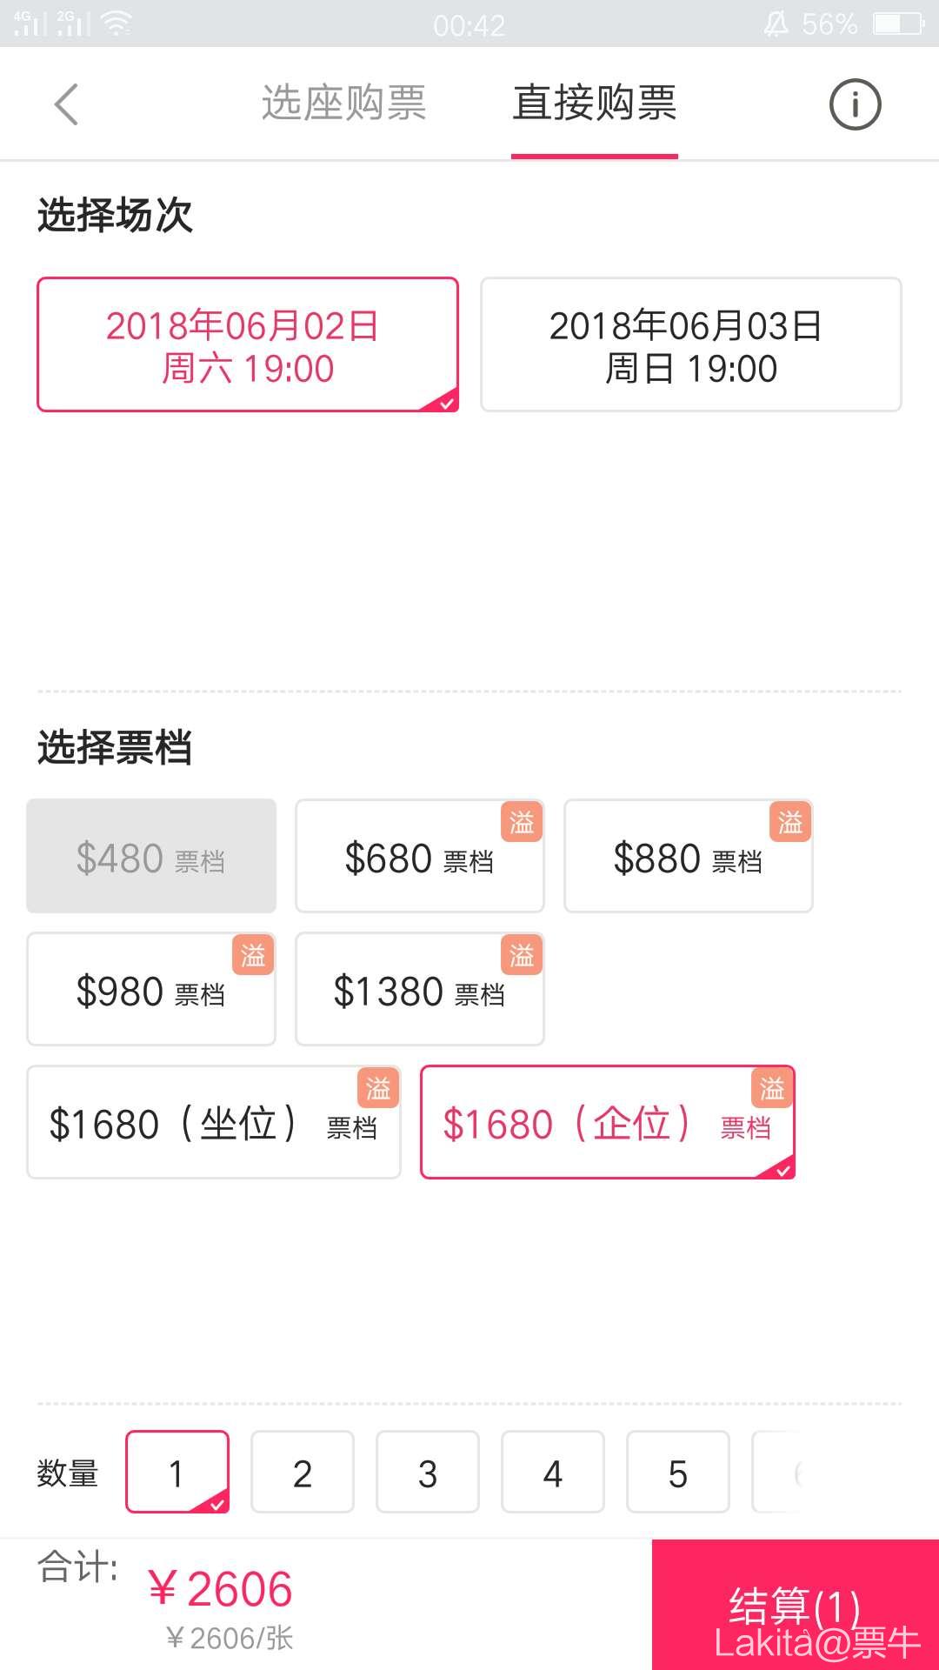Viewport: 939px width, 1670px height.
Task: Tap the premium badge on $1680 seated tier
Action: [x=378, y=1088]
